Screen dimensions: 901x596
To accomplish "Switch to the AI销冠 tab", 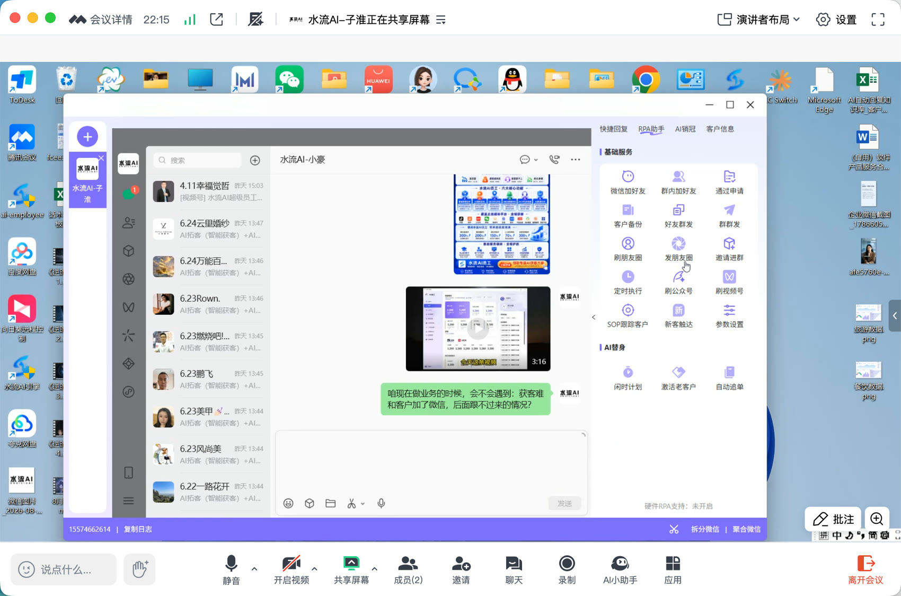I will click(x=685, y=129).
